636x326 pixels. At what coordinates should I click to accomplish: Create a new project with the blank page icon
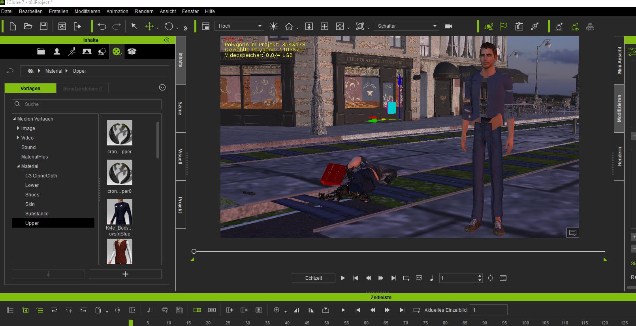pos(13,26)
